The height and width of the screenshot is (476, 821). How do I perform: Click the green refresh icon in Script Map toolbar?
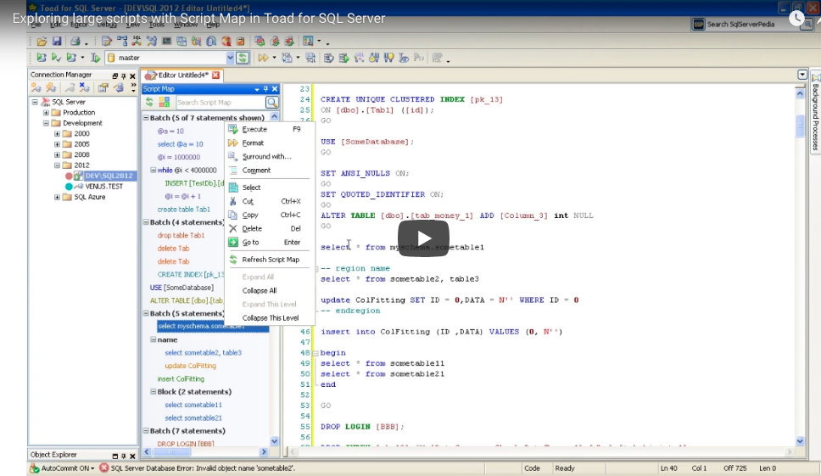[150, 103]
